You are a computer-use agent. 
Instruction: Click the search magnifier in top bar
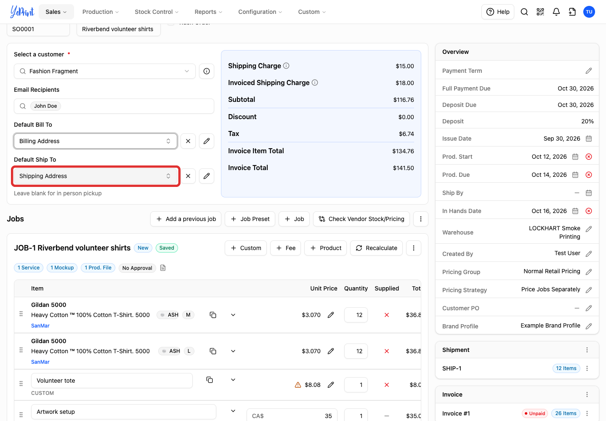click(x=524, y=12)
